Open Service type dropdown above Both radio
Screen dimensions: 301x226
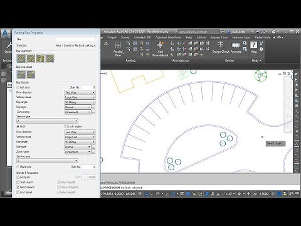[x=47, y=121]
